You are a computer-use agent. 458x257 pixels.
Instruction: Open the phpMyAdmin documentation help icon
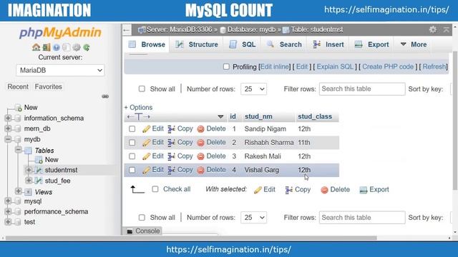[x=57, y=47]
